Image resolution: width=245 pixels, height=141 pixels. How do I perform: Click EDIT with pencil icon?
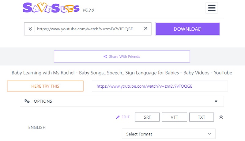tap(123, 117)
